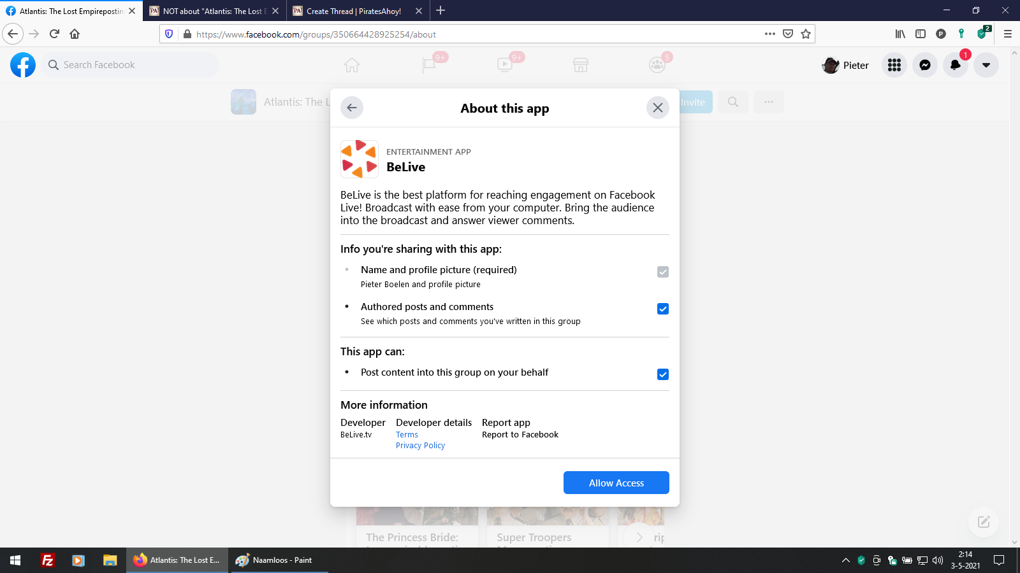Open the Firefox Library icon
1020x573 pixels.
click(900, 34)
